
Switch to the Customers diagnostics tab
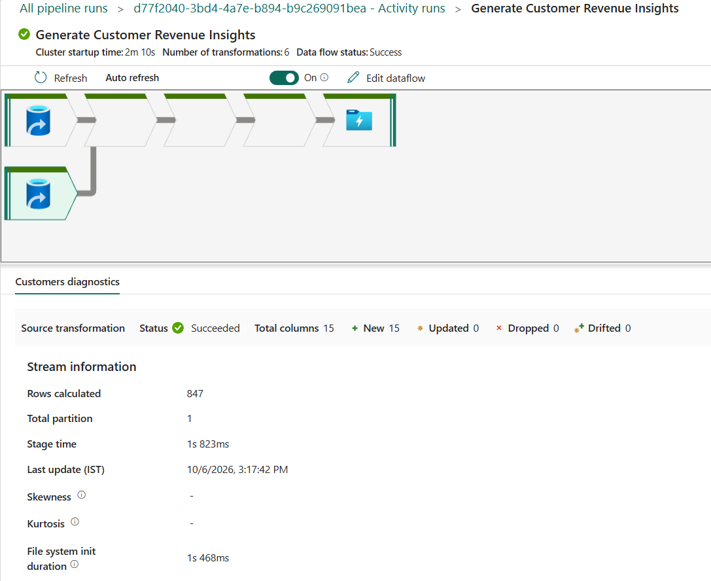[x=67, y=281]
